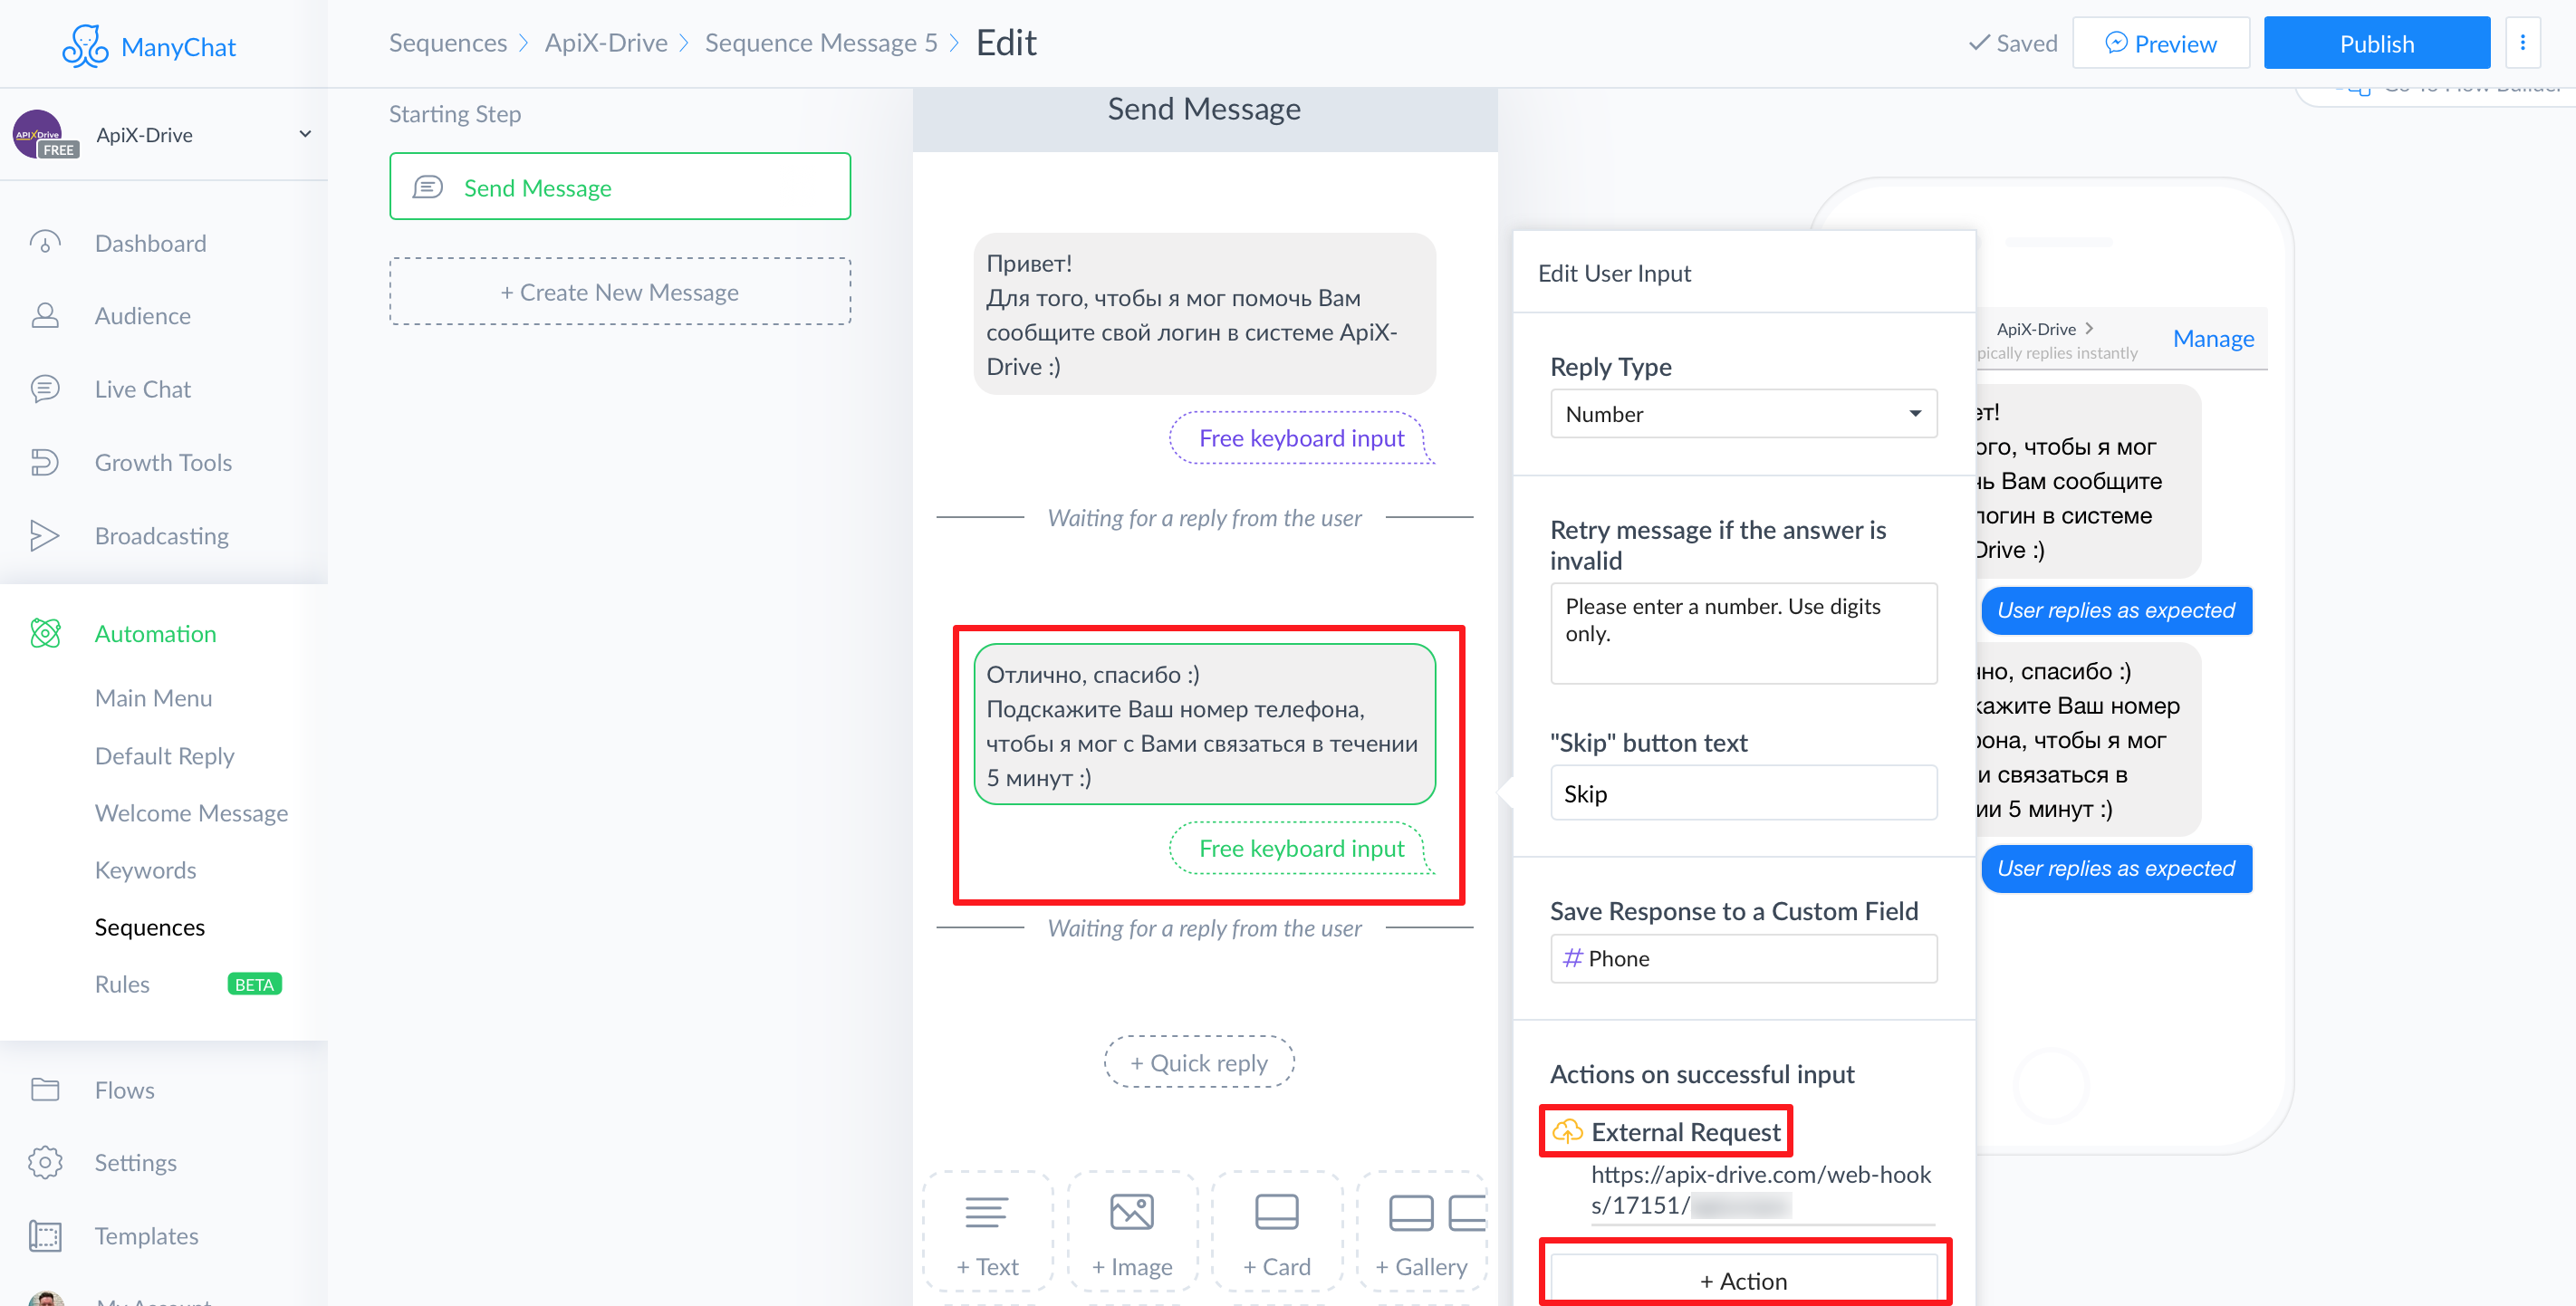Add an Image block
This screenshot has width=2576, height=1306.
pyautogui.click(x=1131, y=1232)
